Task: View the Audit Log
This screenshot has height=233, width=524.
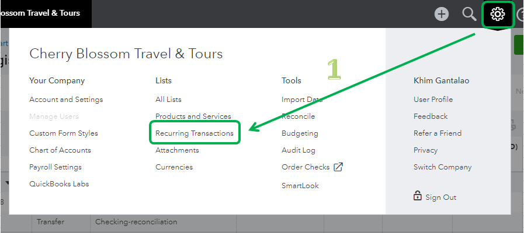Action: tap(299, 150)
